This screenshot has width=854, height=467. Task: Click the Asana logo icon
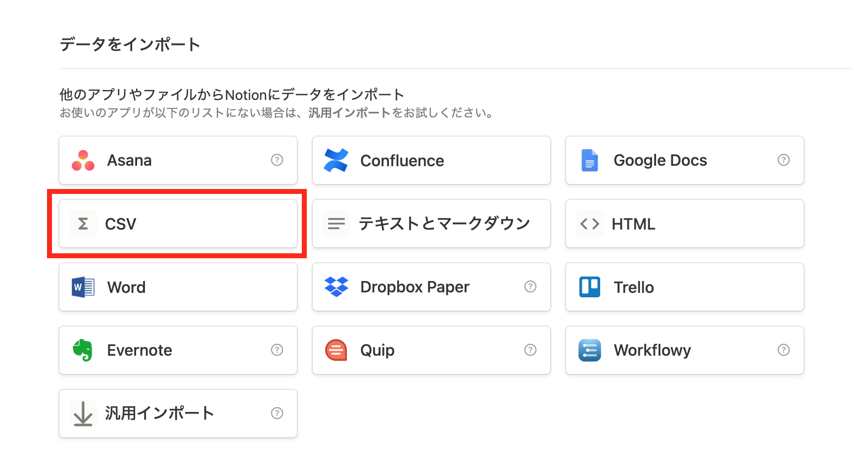83,160
